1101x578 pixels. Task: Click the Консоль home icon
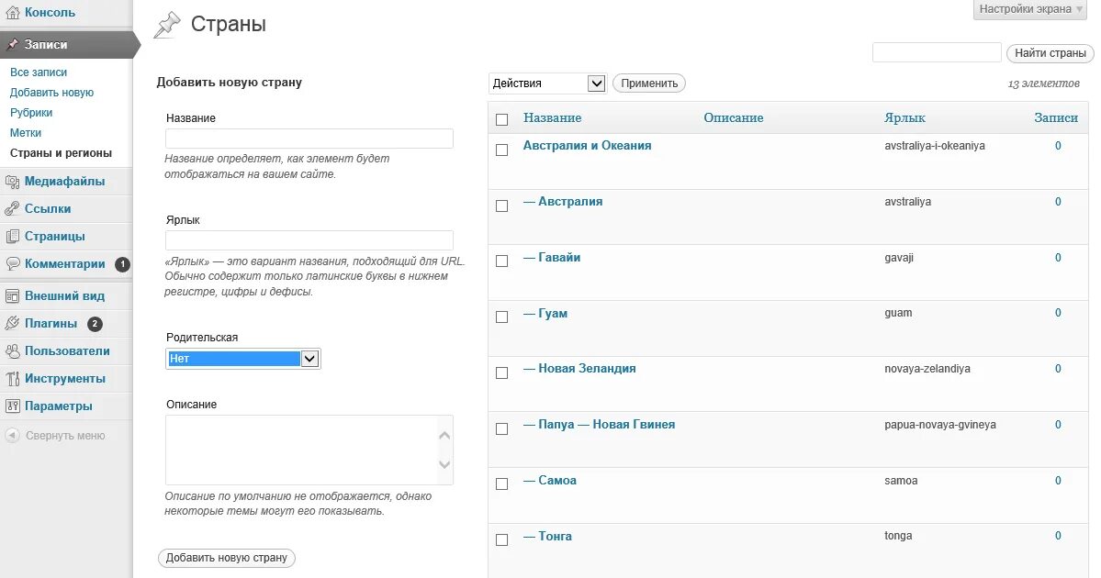tap(12, 13)
